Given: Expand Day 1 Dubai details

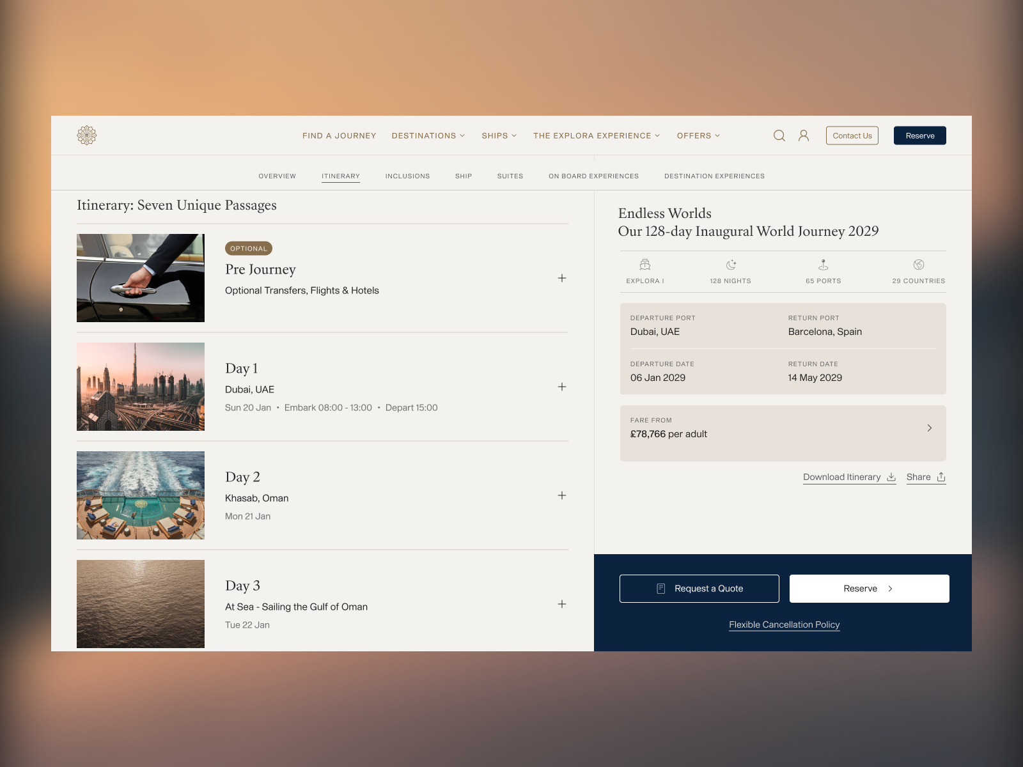Looking at the screenshot, I should tap(562, 387).
